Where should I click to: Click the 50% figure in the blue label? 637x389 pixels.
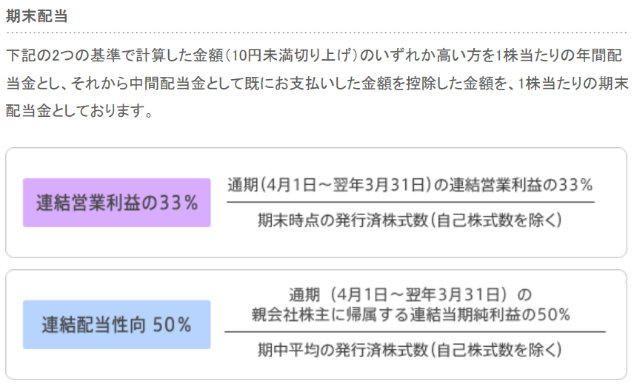click(172, 325)
